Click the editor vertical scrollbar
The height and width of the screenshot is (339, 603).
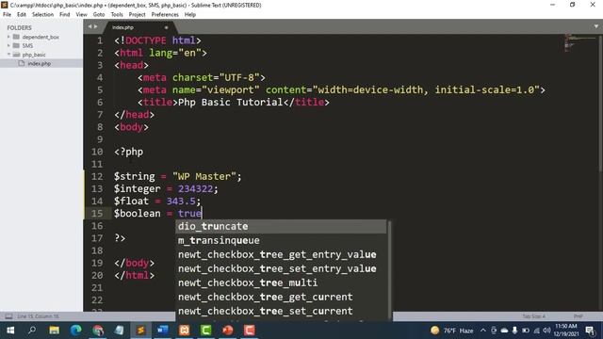click(600, 103)
